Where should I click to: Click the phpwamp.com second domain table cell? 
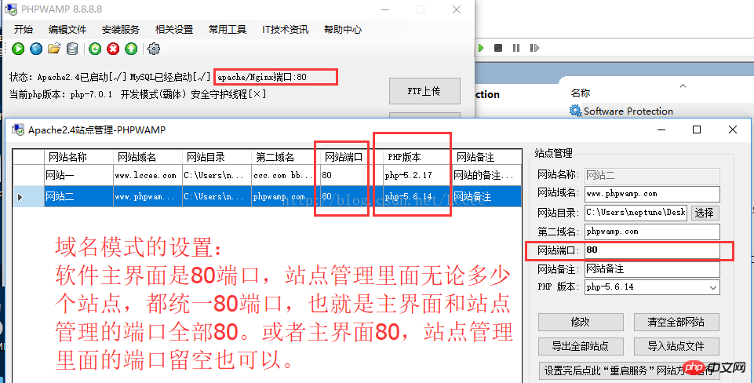[x=286, y=196]
